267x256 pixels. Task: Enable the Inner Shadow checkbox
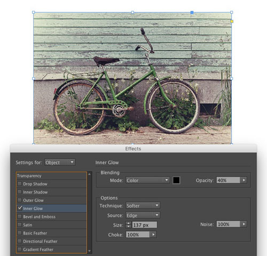pos(20,192)
